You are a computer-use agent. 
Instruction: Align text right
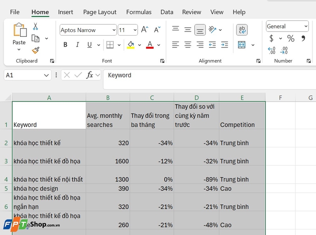point(200,45)
